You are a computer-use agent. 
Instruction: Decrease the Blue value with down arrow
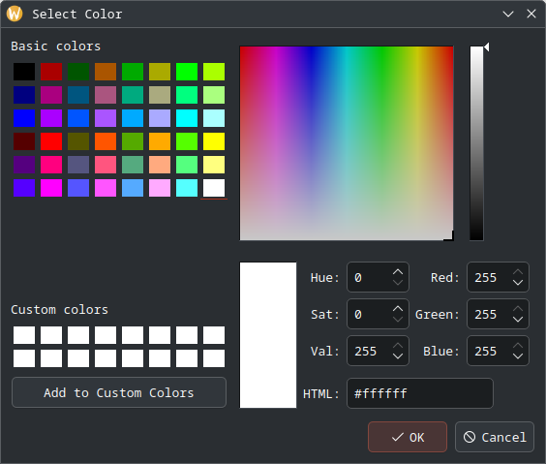point(518,356)
